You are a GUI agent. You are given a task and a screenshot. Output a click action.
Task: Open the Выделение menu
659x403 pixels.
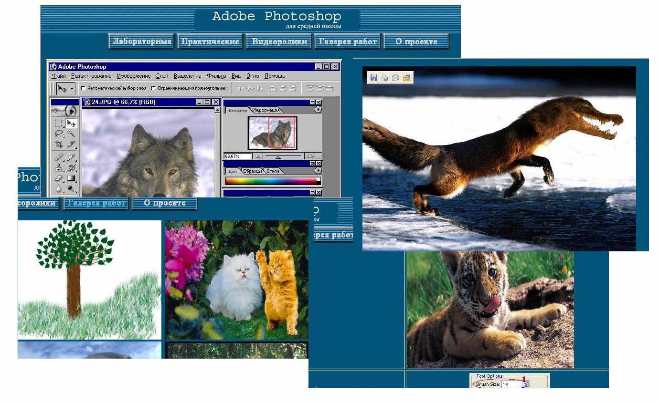point(188,76)
